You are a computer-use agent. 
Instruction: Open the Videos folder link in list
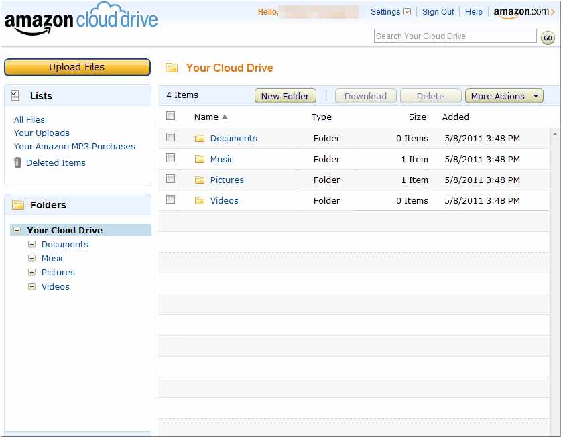coord(225,201)
